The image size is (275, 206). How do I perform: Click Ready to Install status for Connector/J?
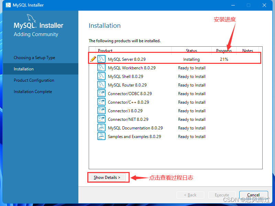pos(192,111)
